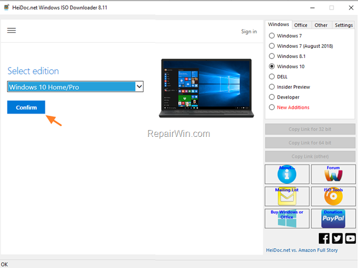
Task: Click the Select edition heading text
Action: [33, 71]
